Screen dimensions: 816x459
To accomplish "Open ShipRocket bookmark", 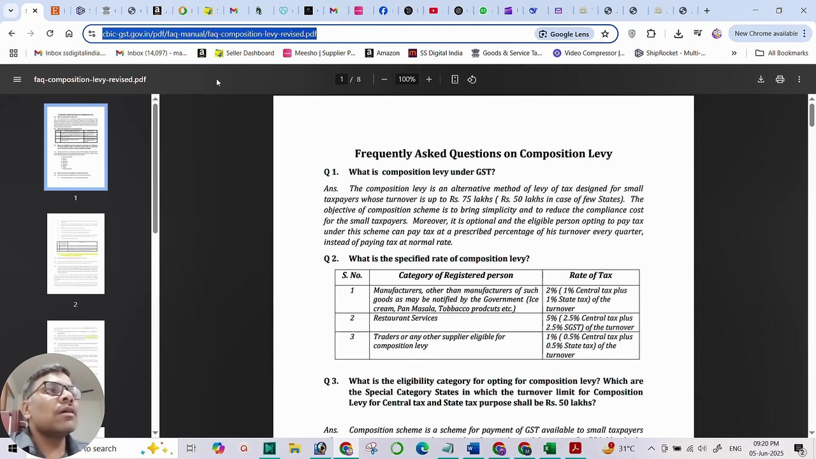I will pos(670,53).
